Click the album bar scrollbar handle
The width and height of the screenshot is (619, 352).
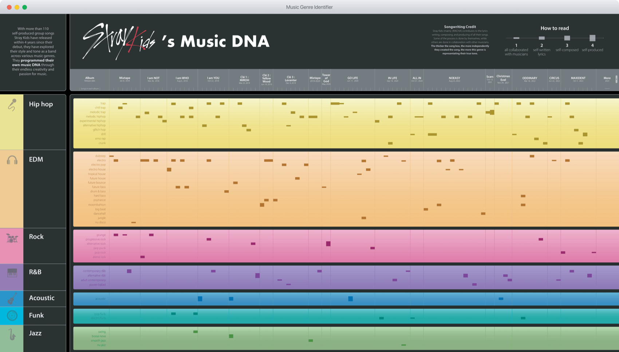[616, 79]
